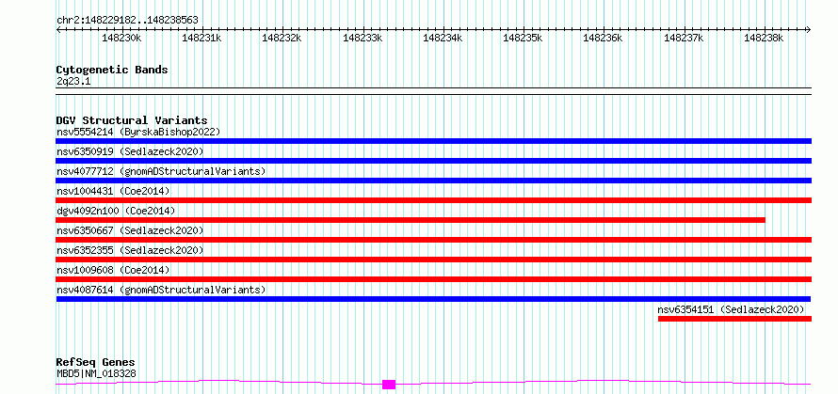Select the blue bar under nsv5554214

(433, 141)
